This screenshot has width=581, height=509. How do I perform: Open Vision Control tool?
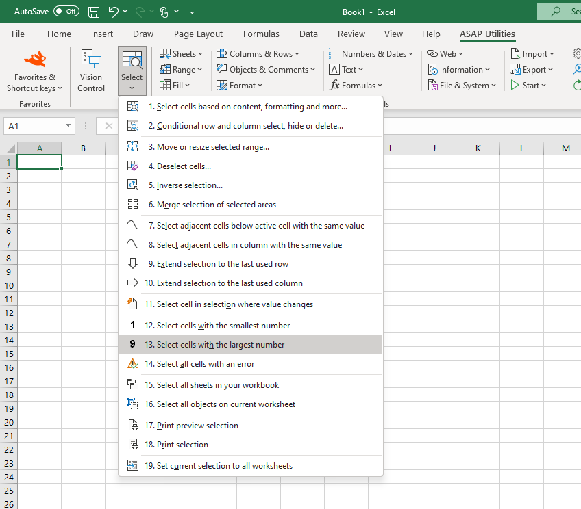[90, 70]
